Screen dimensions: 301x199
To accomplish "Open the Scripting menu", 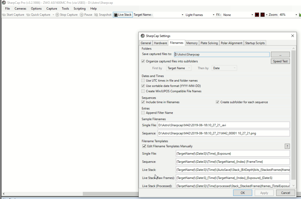I will tap(80, 8).
